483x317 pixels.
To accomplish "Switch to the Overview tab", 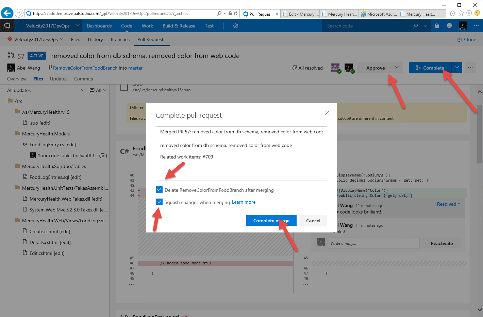I will coord(17,79).
